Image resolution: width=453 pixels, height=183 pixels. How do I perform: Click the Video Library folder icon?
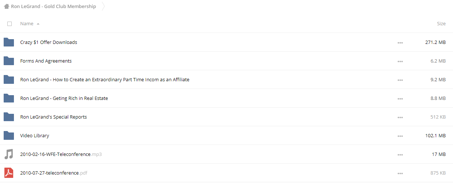pos(9,135)
